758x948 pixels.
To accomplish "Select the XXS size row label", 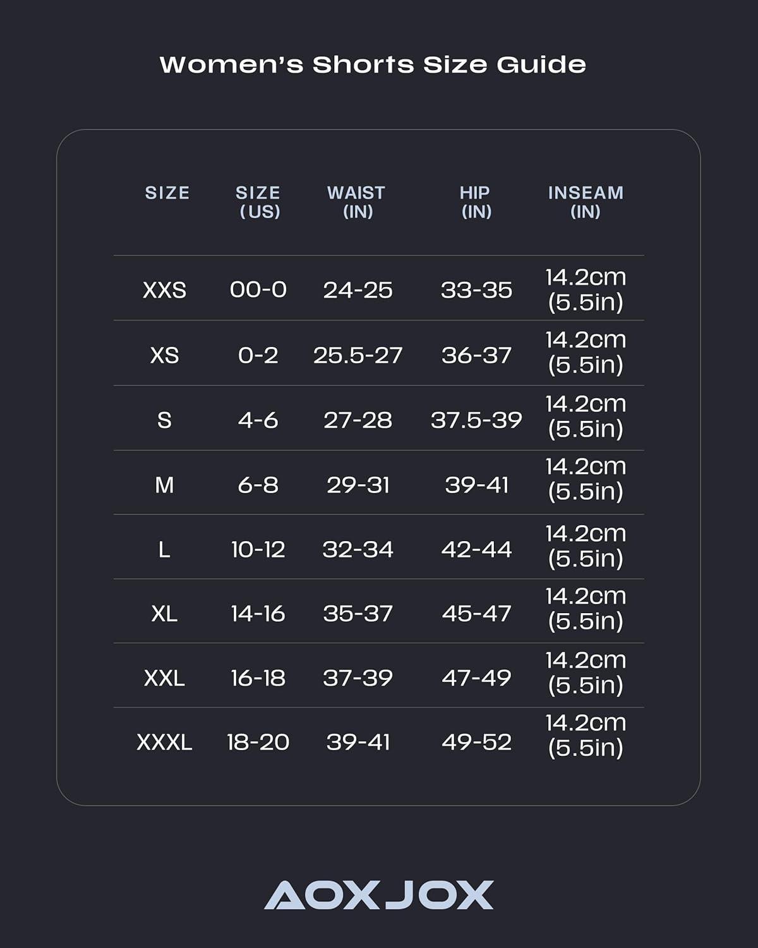I will pos(164,290).
